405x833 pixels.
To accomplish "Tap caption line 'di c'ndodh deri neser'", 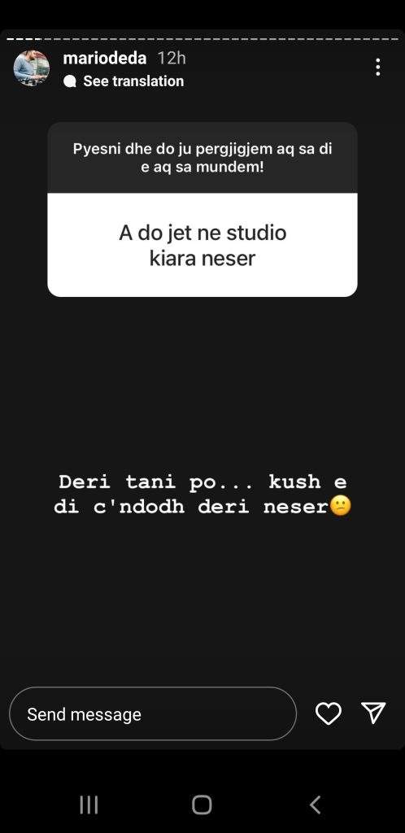I will pos(191,507).
